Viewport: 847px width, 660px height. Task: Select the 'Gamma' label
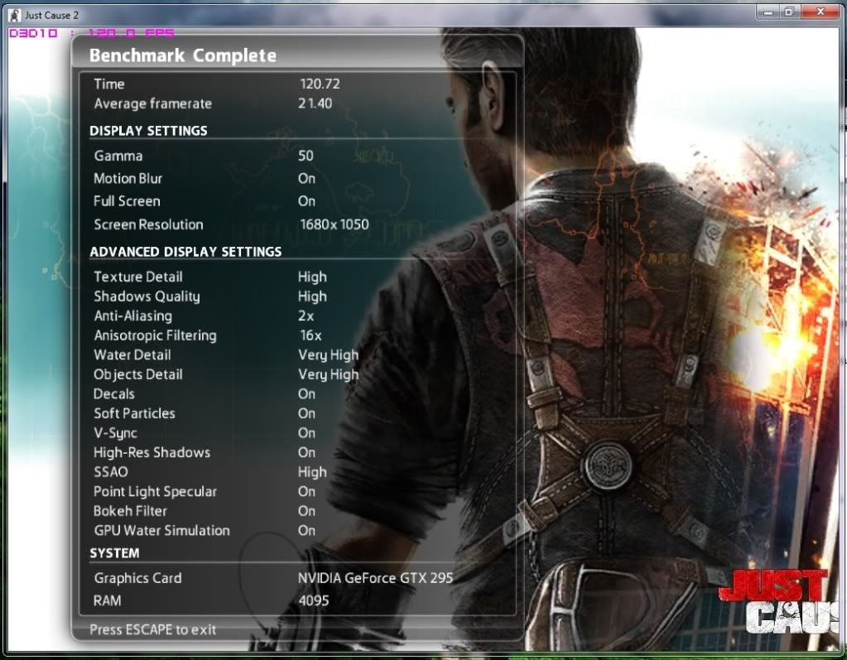pyautogui.click(x=118, y=156)
